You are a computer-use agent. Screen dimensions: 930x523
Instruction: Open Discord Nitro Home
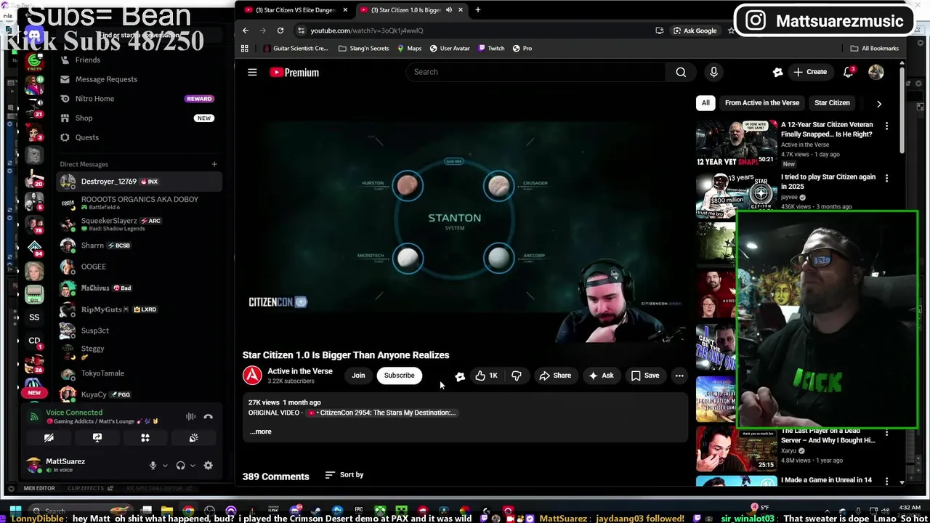click(x=138, y=99)
